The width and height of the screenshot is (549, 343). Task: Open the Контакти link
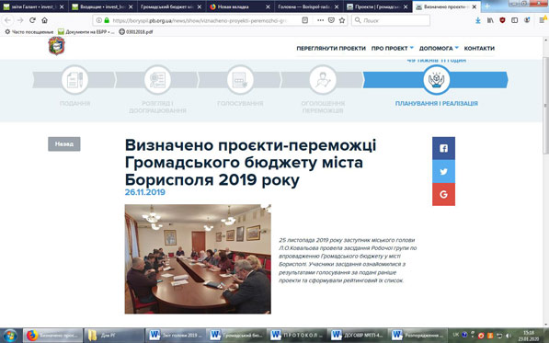(x=479, y=49)
